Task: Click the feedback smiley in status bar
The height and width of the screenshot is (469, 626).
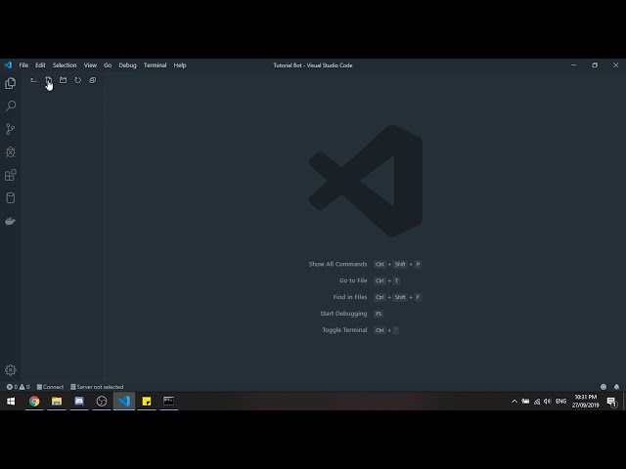Action: click(x=604, y=387)
